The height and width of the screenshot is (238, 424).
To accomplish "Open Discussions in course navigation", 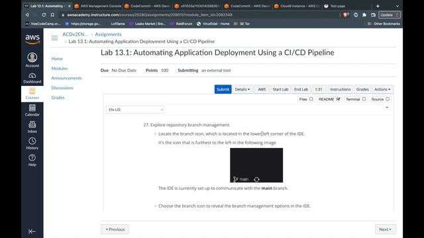I will click(x=62, y=88).
